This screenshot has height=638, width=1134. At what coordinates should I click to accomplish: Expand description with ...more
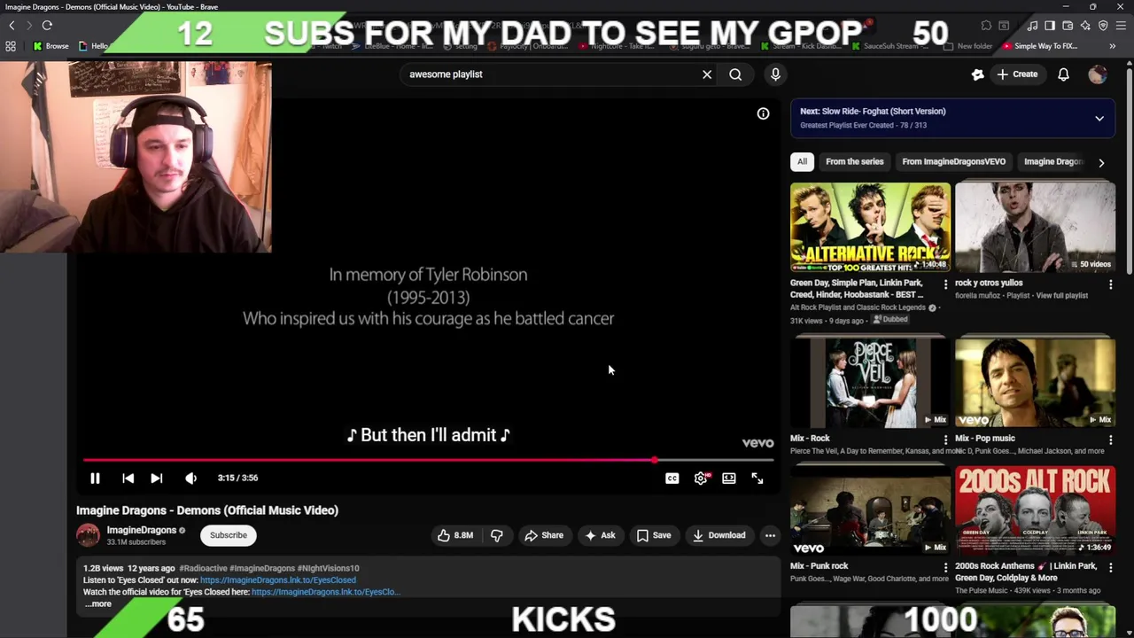98,604
